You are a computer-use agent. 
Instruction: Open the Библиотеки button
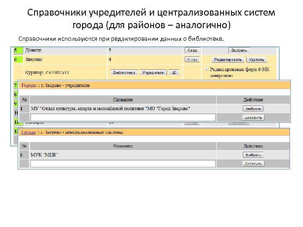pos(124,73)
